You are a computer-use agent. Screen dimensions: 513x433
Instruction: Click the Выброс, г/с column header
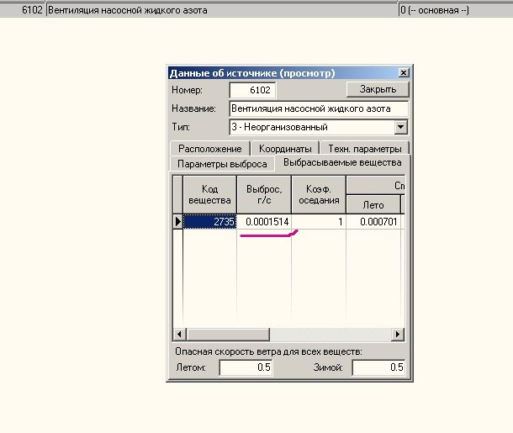[263, 195]
